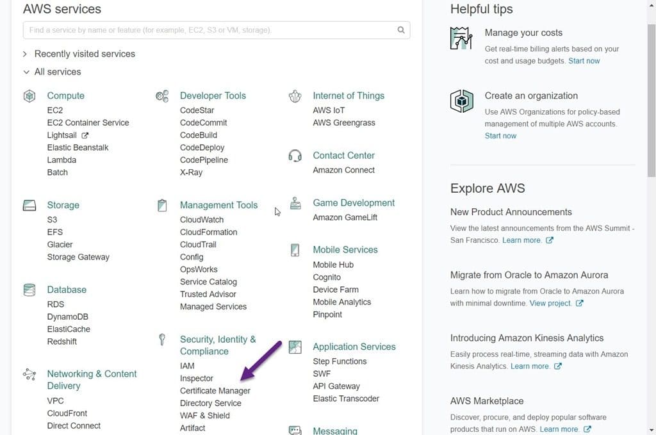Screen dimensions: 656x435
Task: Open CodeCommit
Action: [203, 123]
